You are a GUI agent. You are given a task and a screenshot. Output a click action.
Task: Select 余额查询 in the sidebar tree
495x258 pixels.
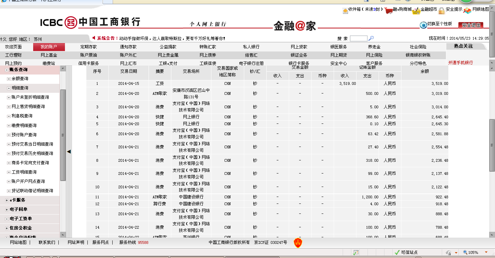[x=20, y=79]
